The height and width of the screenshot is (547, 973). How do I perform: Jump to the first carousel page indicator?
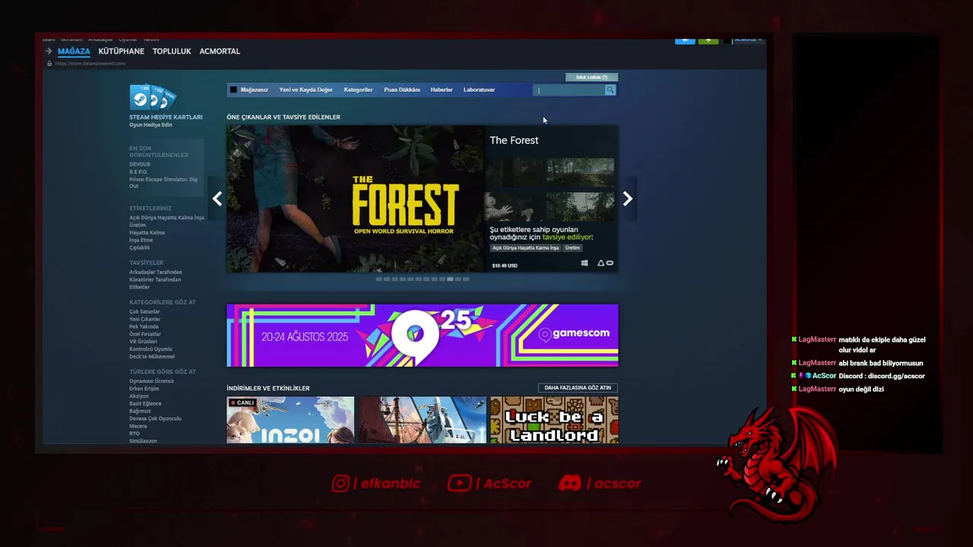pos(379,279)
